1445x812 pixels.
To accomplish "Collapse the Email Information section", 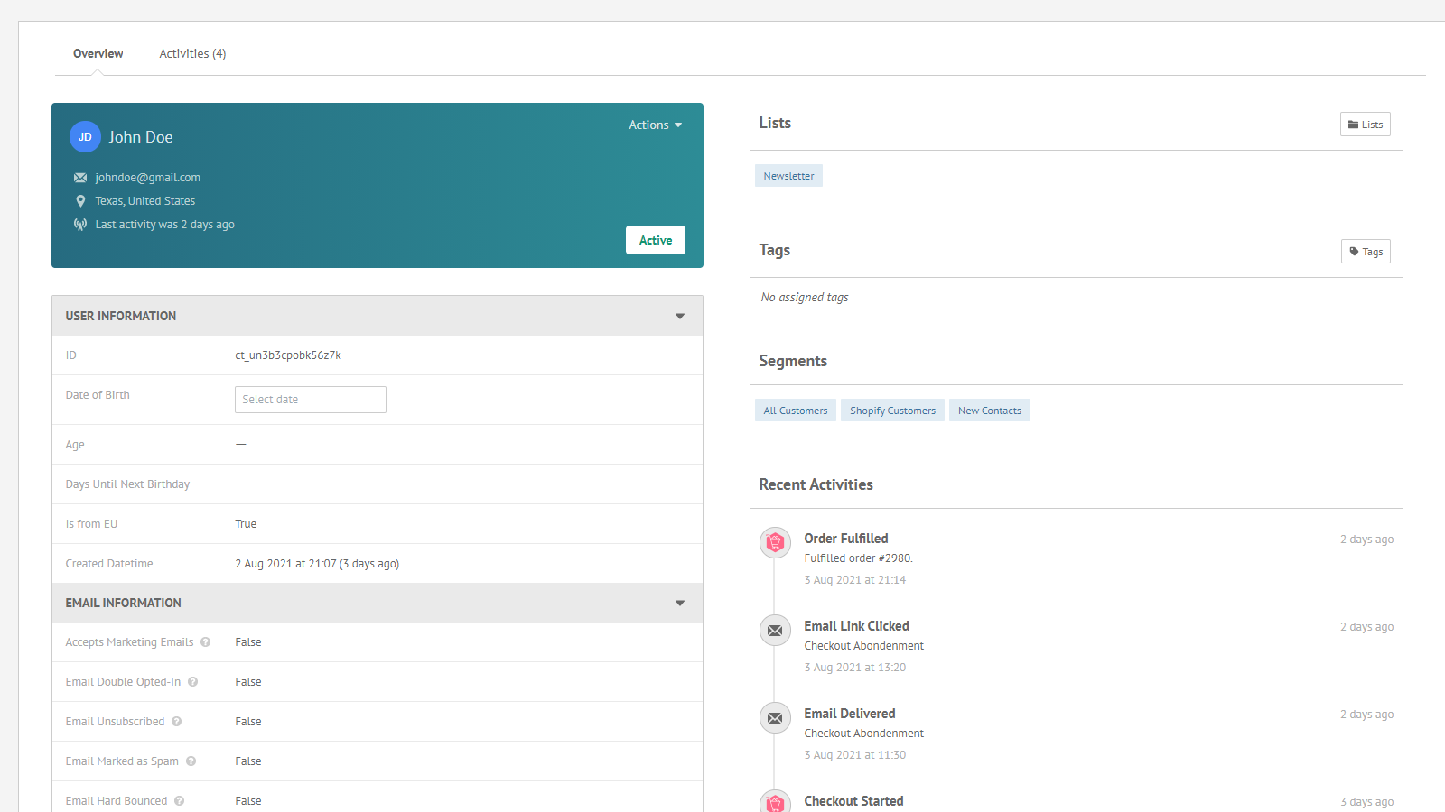I will (x=680, y=603).
